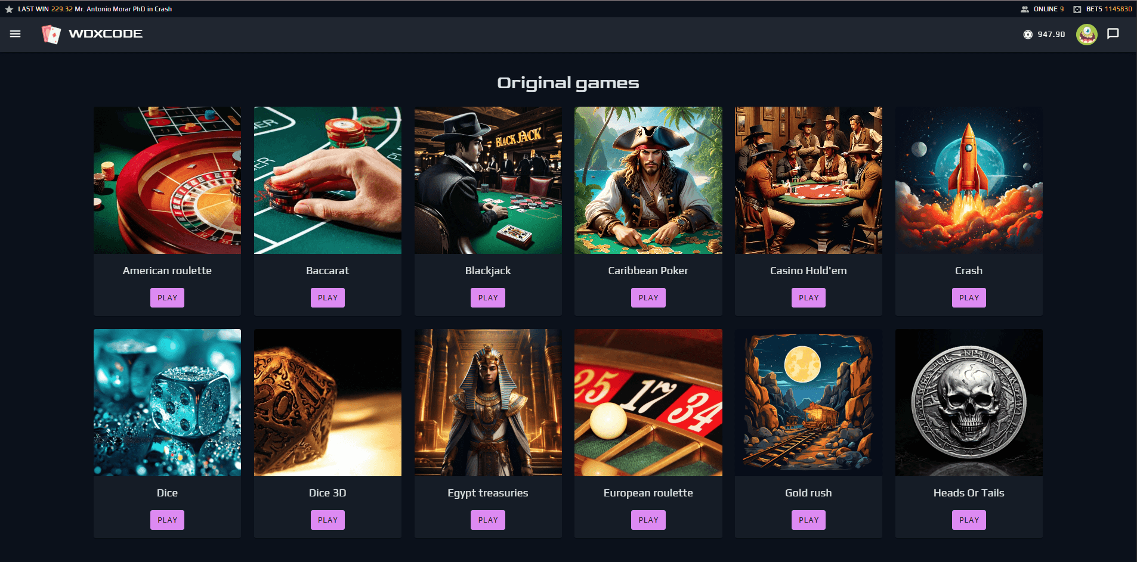Open the Casino Hold'em thumbnail image

[x=808, y=180]
